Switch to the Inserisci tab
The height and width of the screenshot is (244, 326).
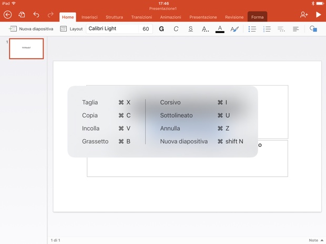(89, 17)
